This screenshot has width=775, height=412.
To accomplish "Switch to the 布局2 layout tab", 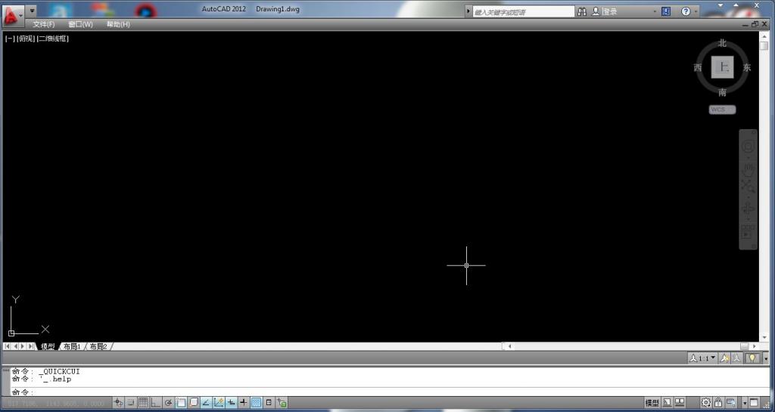I will tap(98, 346).
